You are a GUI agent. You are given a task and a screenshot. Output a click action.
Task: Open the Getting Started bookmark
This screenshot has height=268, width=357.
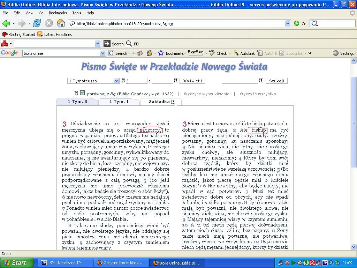(19, 35)
